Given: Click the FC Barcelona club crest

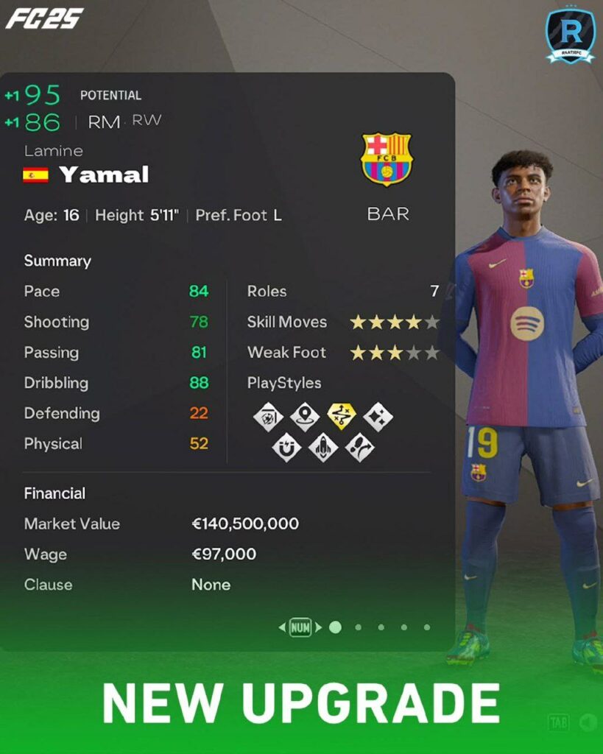Looking at the screenshot, I should [387, 159].
